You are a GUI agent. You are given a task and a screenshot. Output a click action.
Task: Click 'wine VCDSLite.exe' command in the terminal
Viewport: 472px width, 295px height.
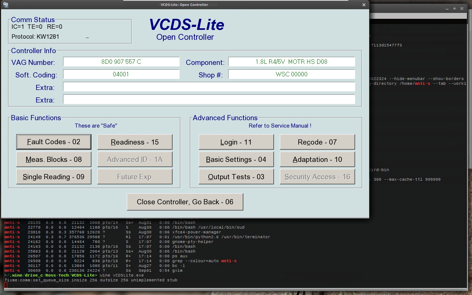[x=122, y=275]
